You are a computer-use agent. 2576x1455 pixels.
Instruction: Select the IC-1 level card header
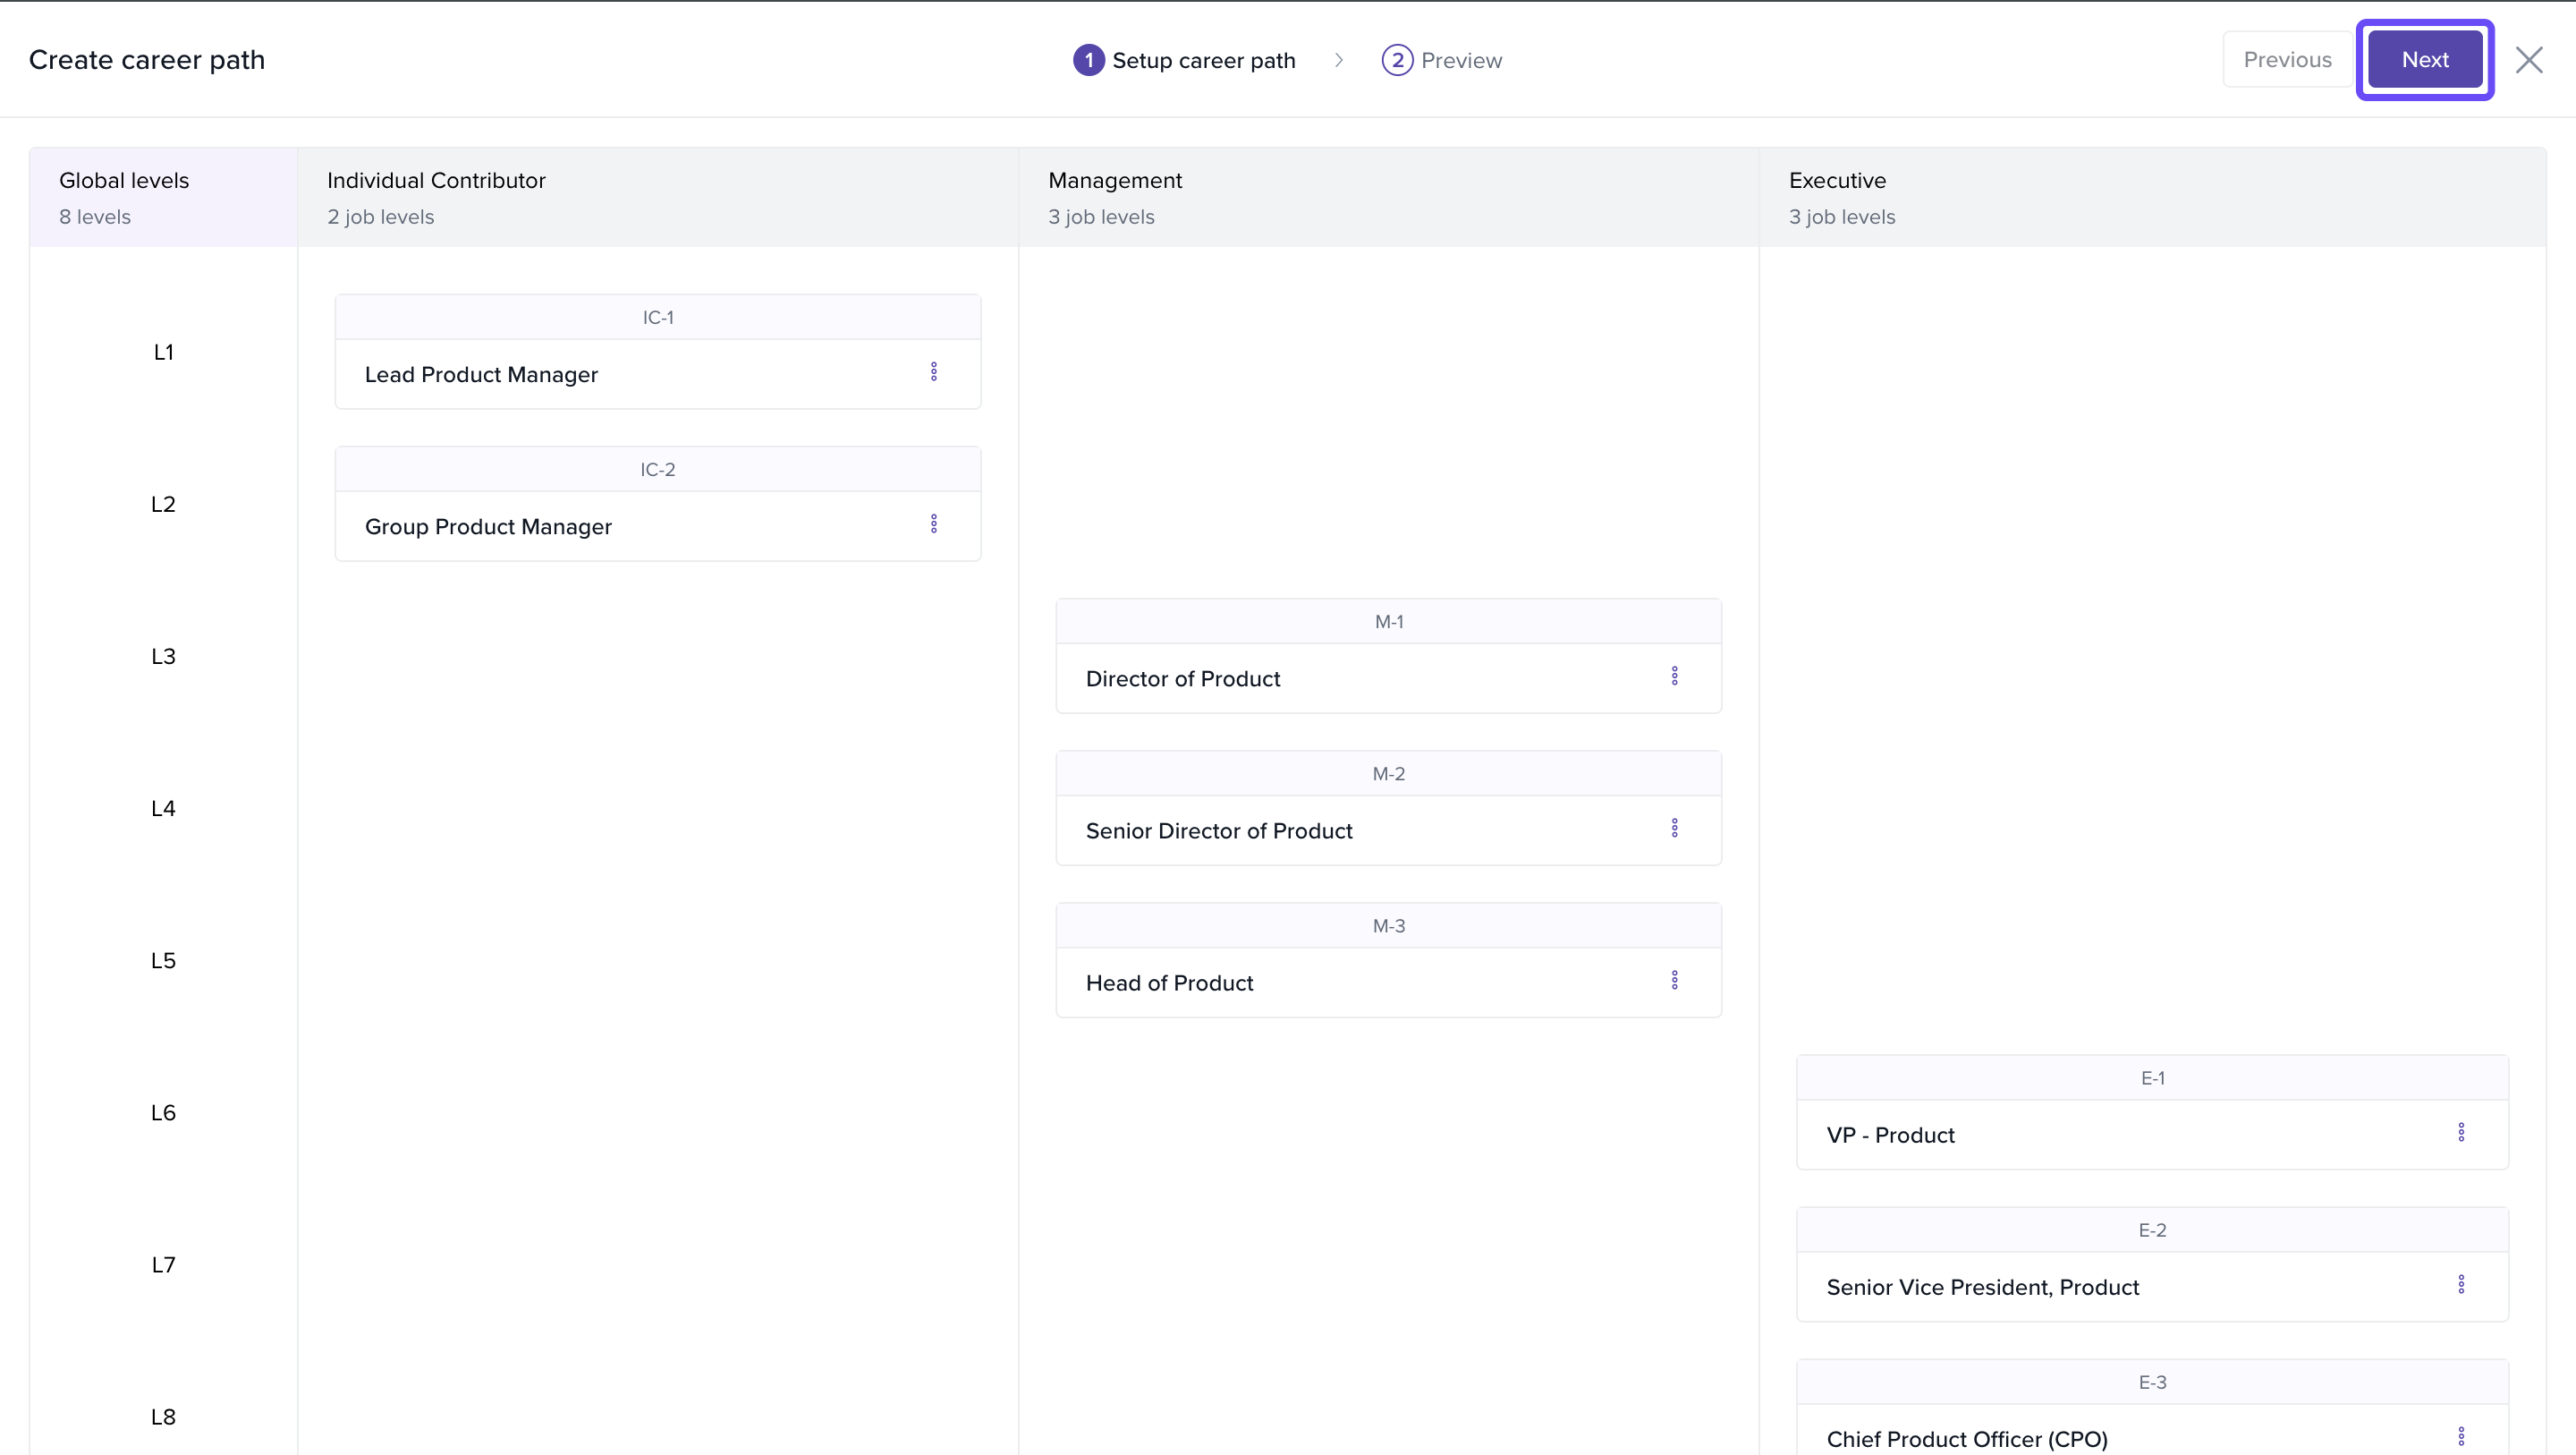point(657,319)
